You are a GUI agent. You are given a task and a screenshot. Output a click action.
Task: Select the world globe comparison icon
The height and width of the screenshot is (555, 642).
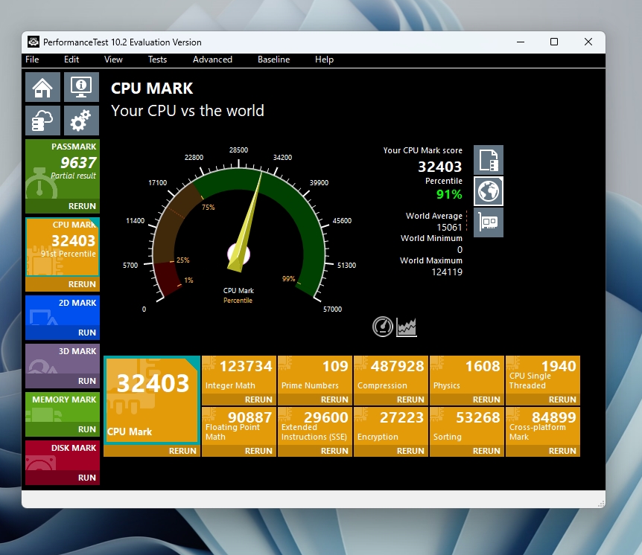[x=489, y=191]
